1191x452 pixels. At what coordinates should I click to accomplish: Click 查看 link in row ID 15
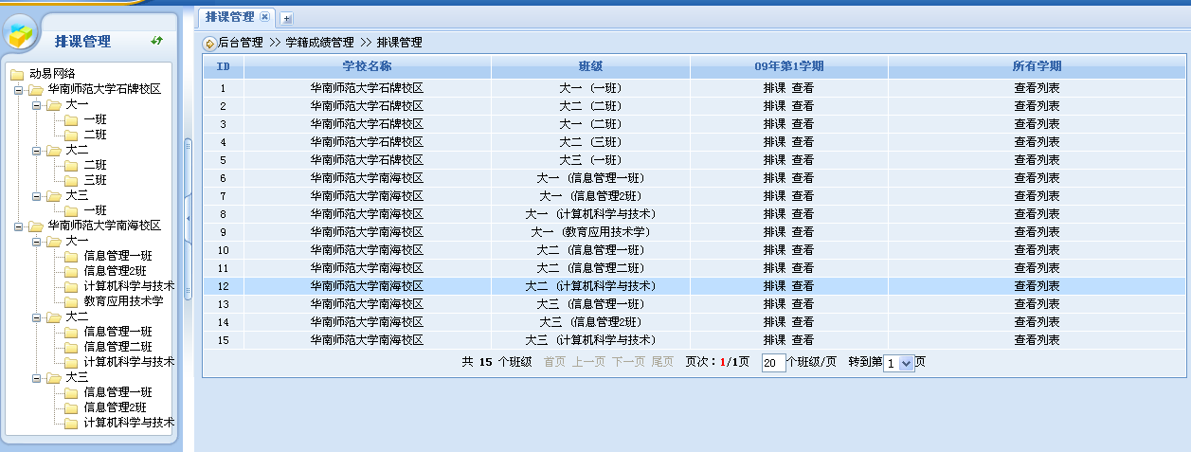[803, 340]
